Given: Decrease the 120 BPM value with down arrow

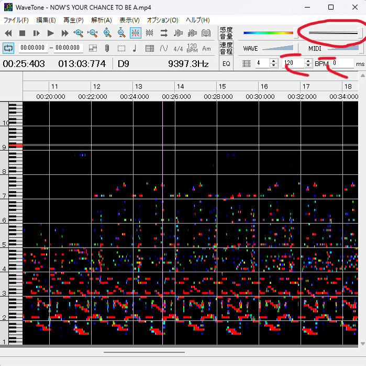Looking at the screenshot, I should (x=308, y=65).
